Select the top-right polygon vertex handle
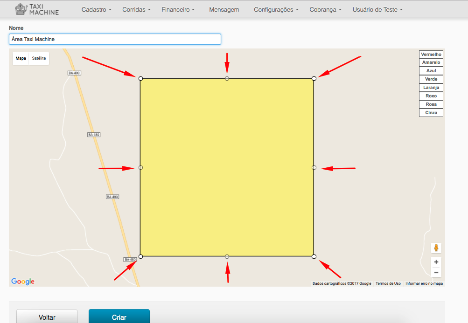 point(314,78)
